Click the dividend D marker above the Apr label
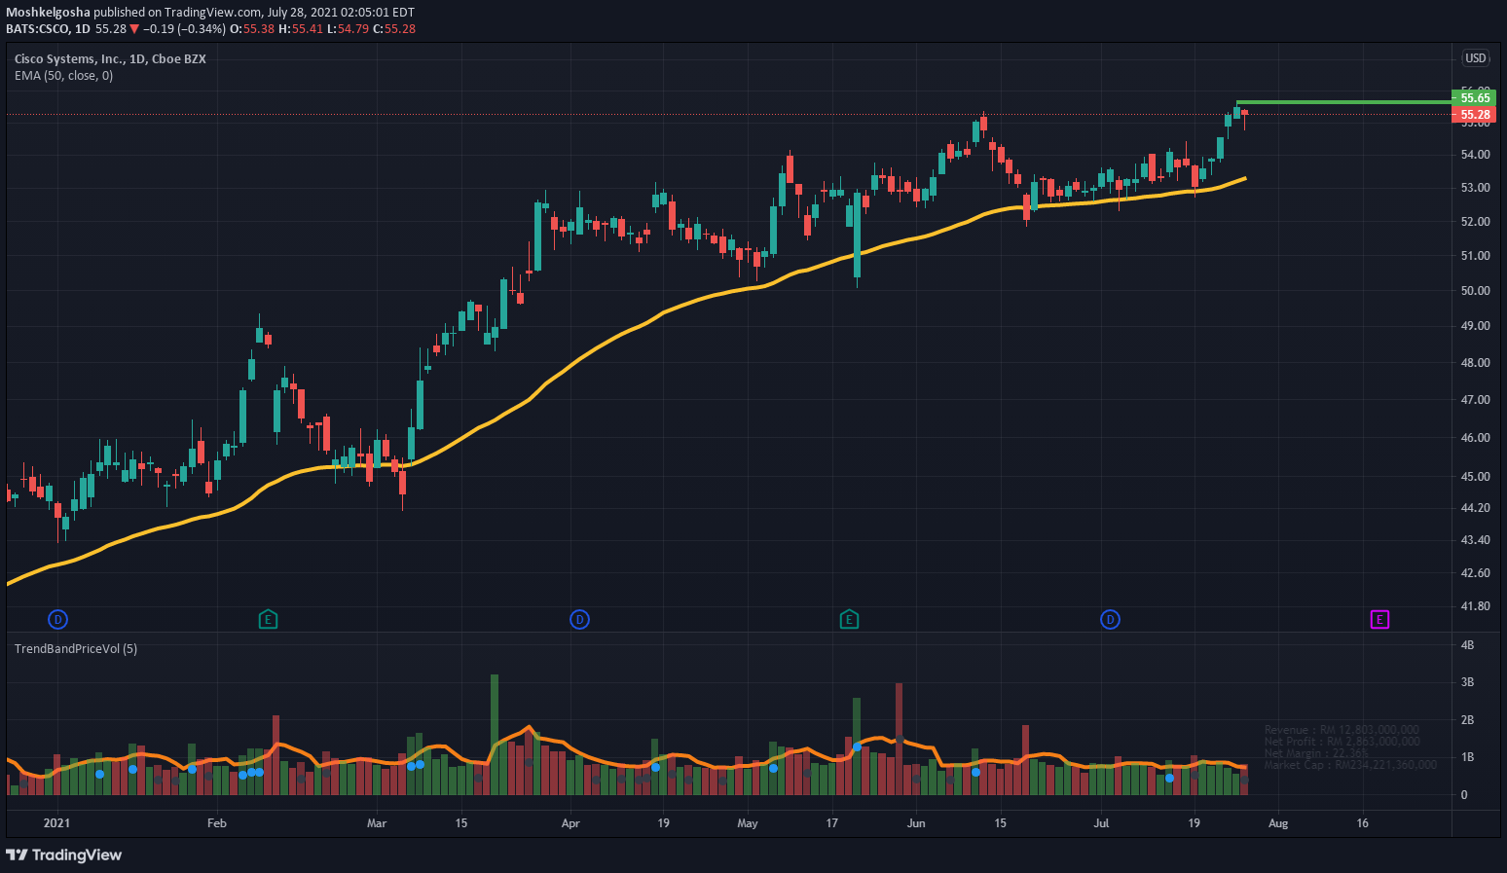 (579, 619)
